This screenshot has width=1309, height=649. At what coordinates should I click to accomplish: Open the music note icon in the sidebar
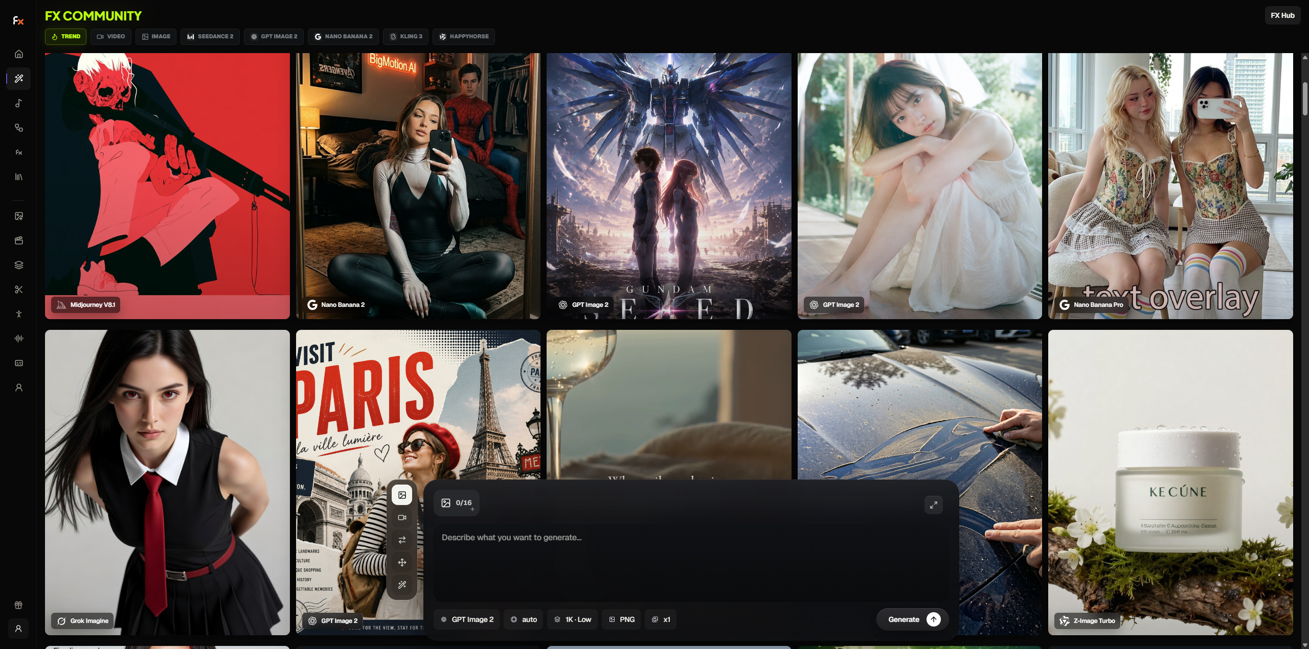pyautogui.click(x=19, y=103)
